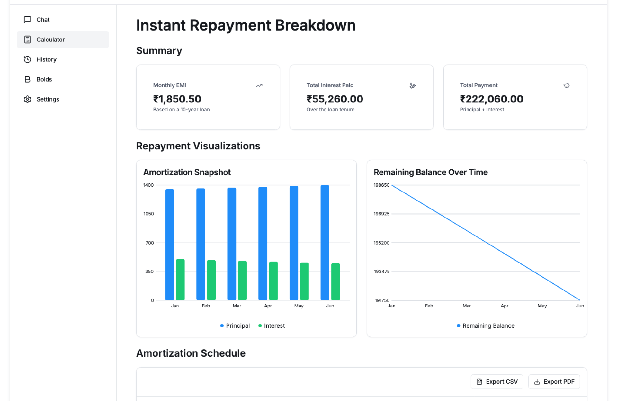Viewport: 617px width, 401px height.
Task: Click the Settings gear icon
Action: point(27,99)
